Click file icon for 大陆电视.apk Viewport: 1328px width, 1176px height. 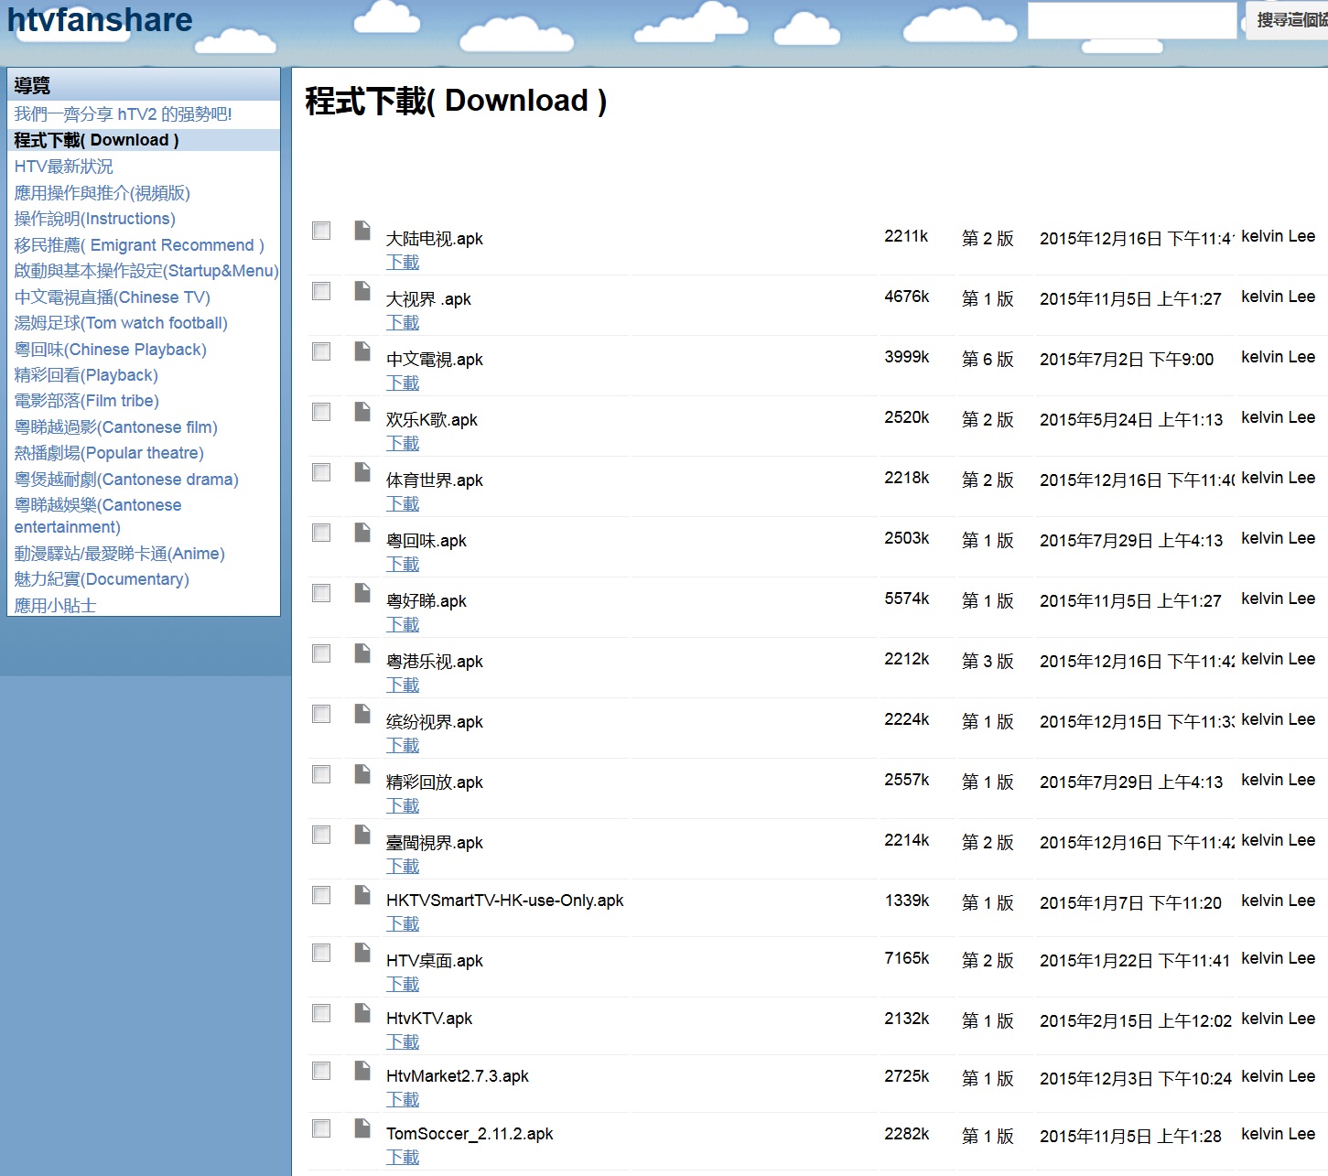click(362, 231)
